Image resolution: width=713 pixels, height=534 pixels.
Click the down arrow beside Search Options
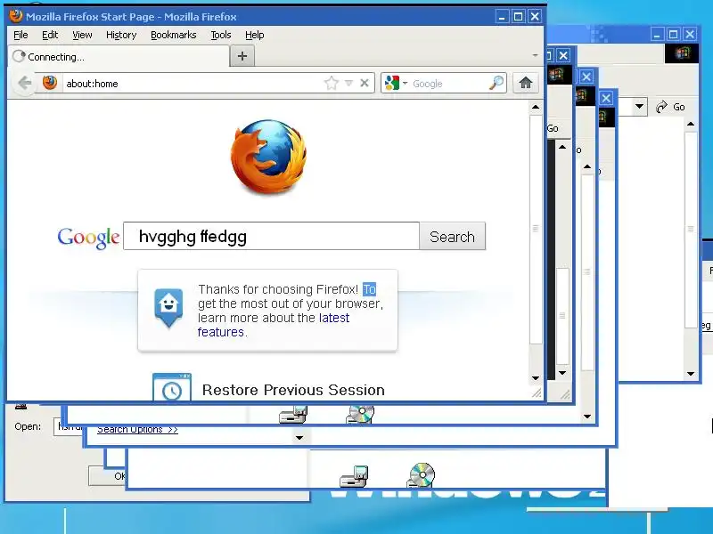pyautogui.click(x=299, y=438)
